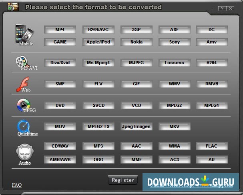Select Ms Mpeg4 AVI format
This screenshot has width=243, height=195.
click(x=98, y=63)
